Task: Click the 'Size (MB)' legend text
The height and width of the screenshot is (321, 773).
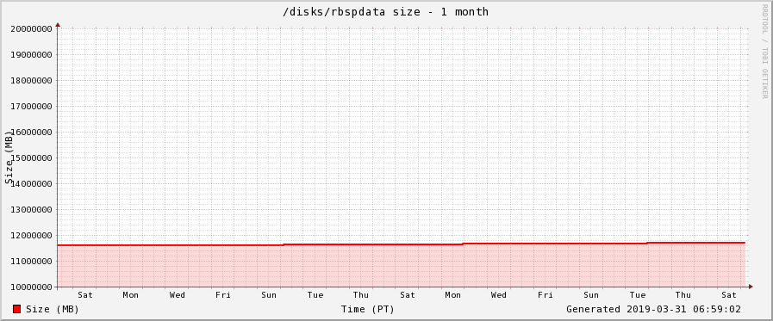Action: pyautogui.click(x=53, y=309)
